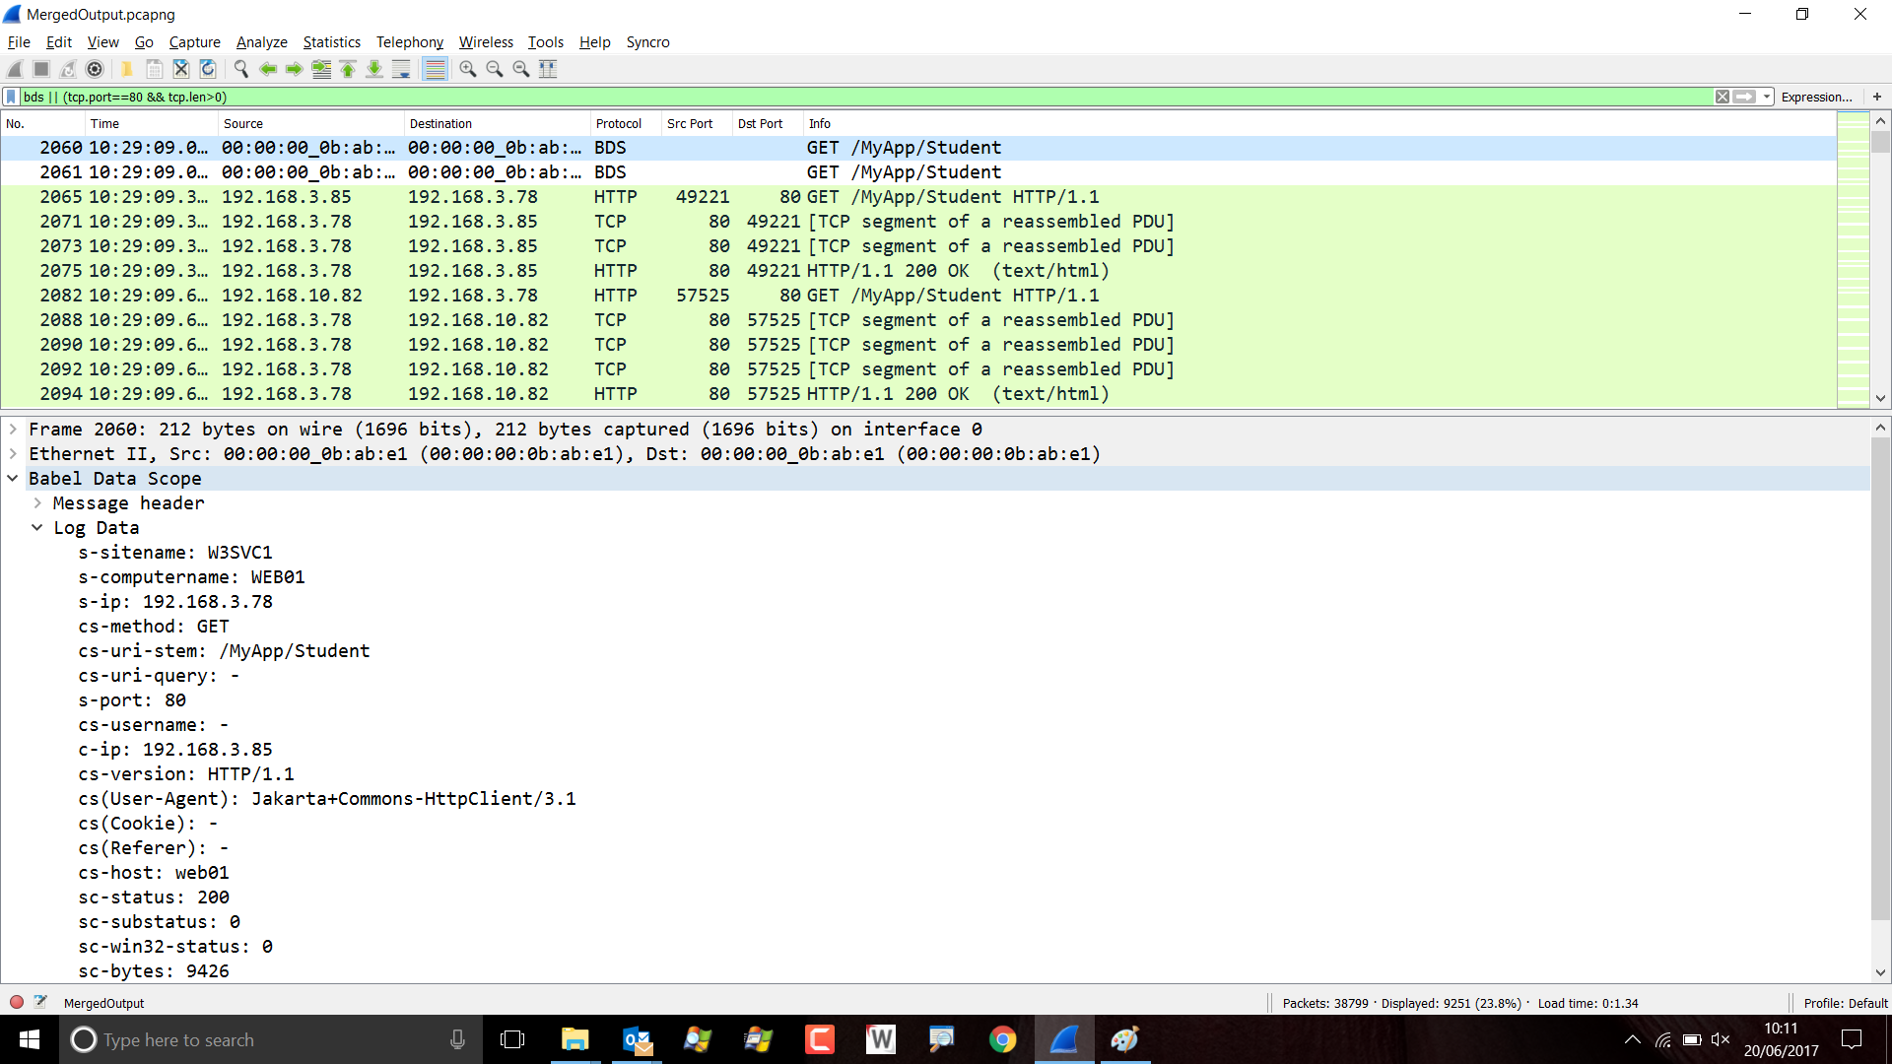Close the capture file icon

(x=181, y=69)
